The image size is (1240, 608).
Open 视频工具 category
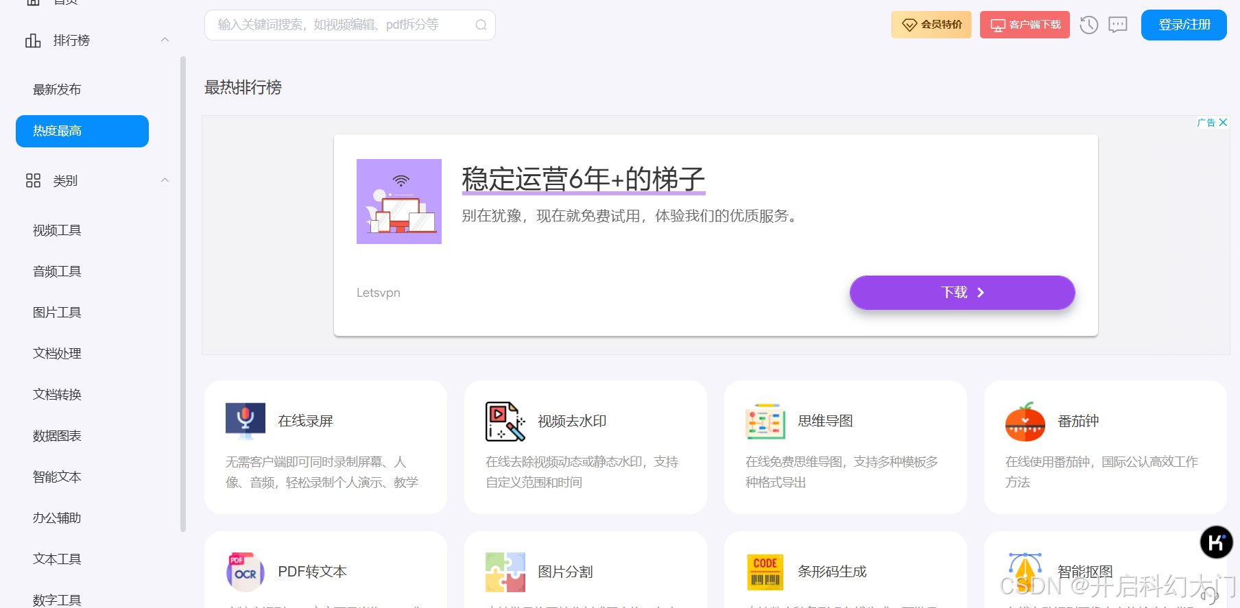click(57, 230)
